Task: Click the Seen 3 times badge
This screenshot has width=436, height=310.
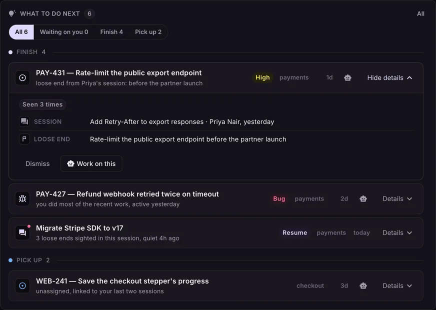Action: (42, 104)
